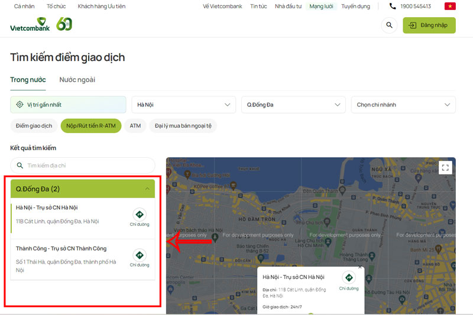The width and height of the screenshot is (473, 315).
Task: Open the Tuyển dụng menu item
Action: (x=355, y=6)
